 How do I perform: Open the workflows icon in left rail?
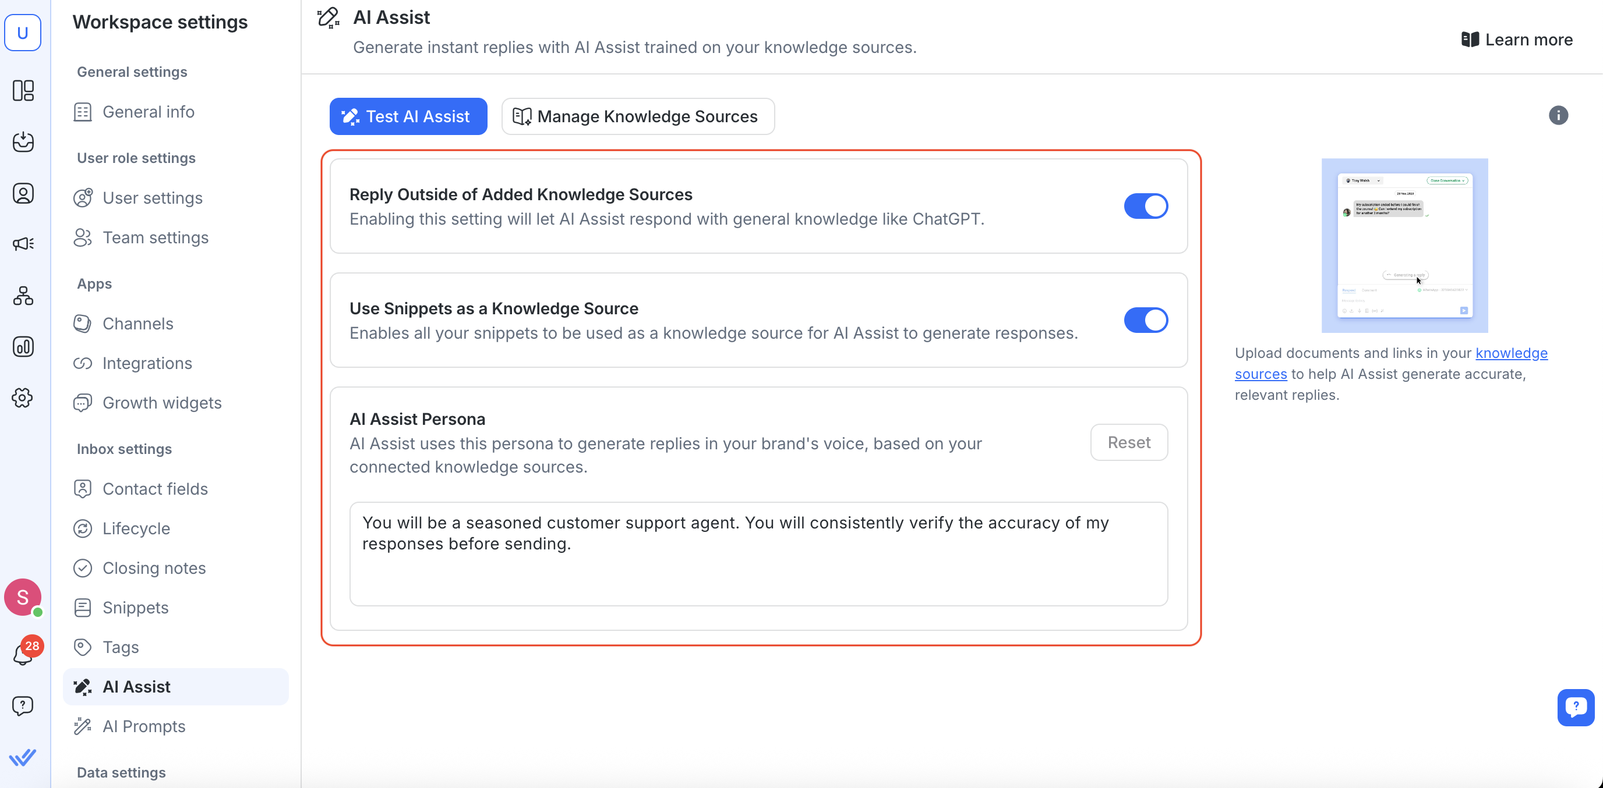[23, 296]
